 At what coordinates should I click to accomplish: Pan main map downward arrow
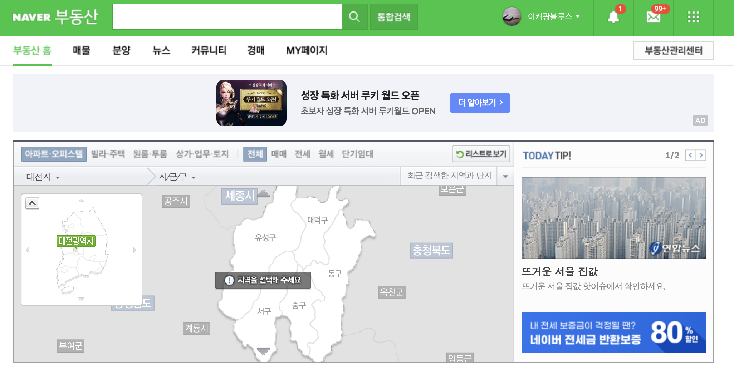[263, 351]
